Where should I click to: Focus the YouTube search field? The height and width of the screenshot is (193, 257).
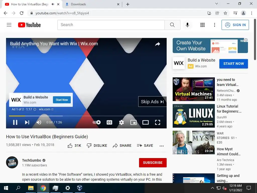tap(111, 25)
